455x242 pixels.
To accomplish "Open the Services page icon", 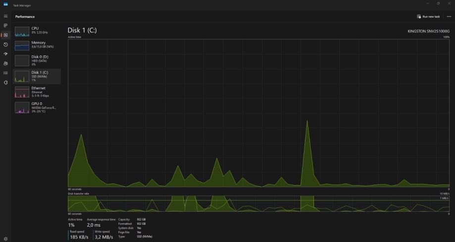I will (x=5, y=83).
